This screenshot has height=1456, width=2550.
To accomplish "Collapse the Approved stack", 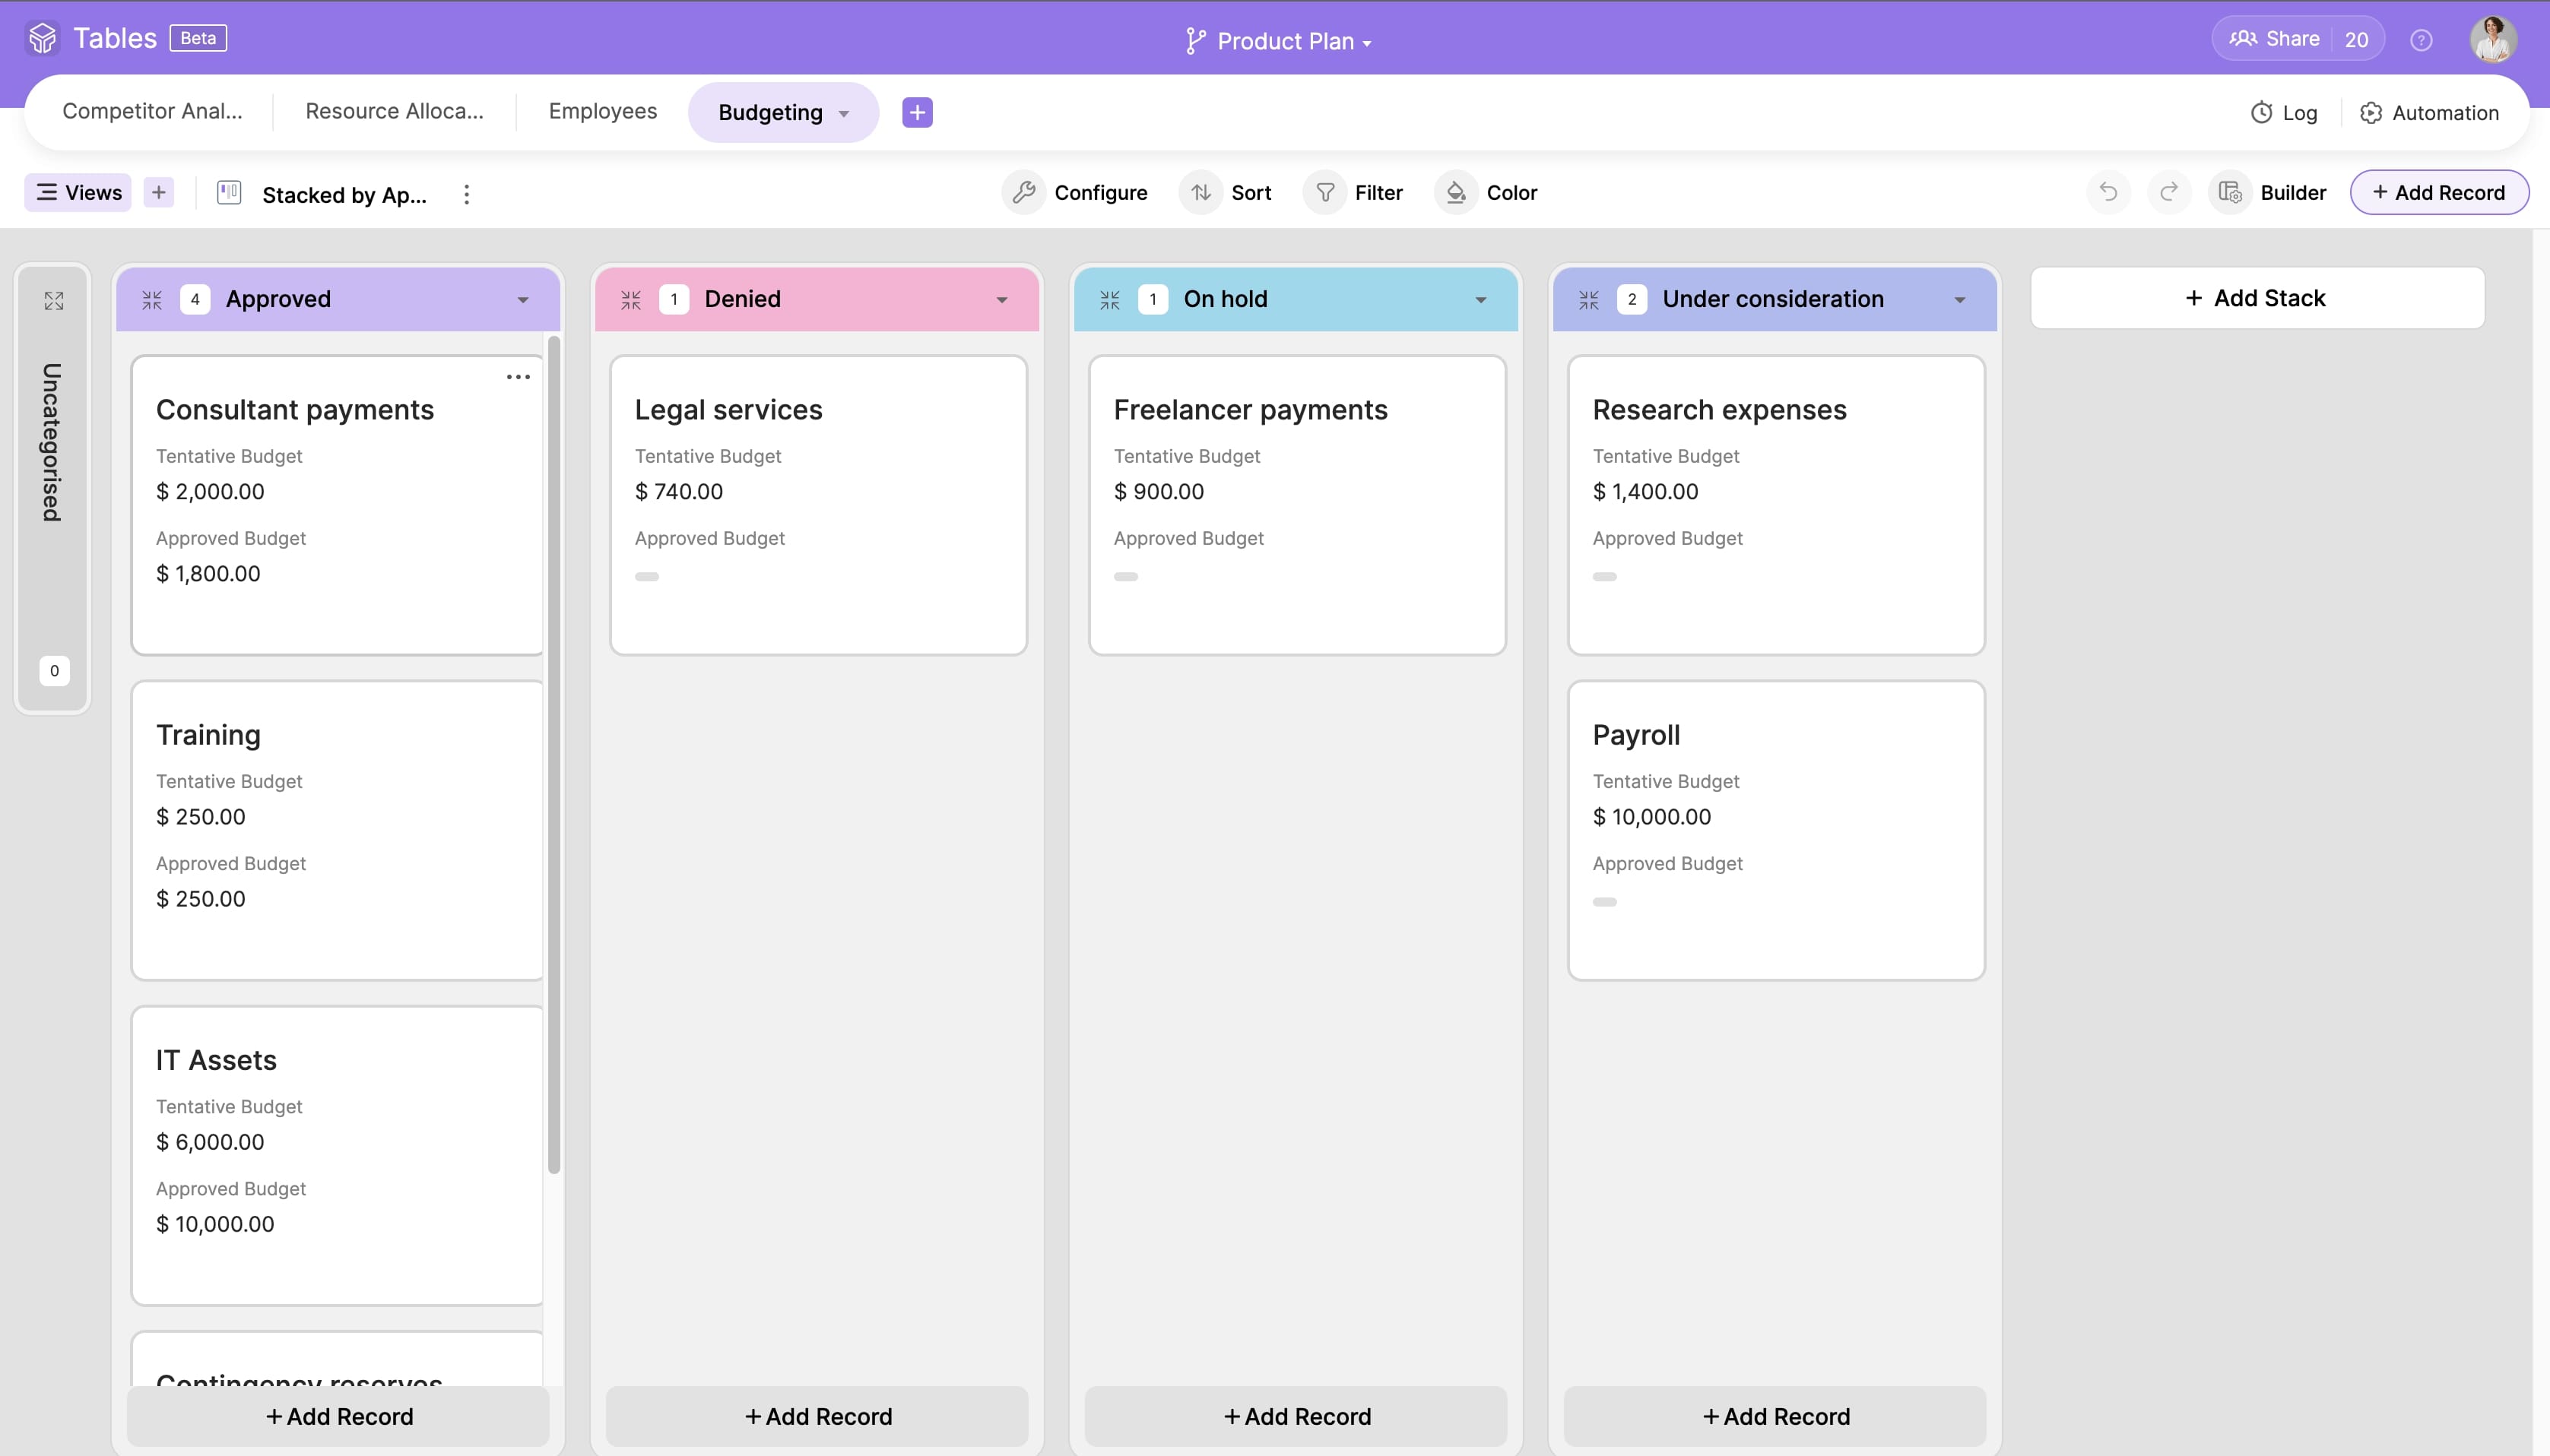I will (x=152, y=299).
